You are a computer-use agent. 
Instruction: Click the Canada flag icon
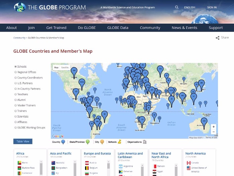click(x=189, y=163)
